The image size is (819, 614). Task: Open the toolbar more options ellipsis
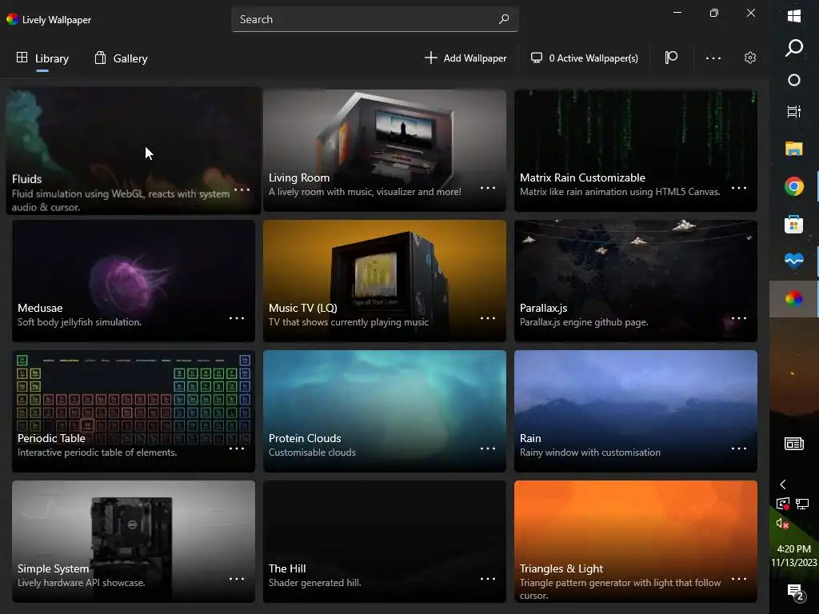click(x=713, y=58)
